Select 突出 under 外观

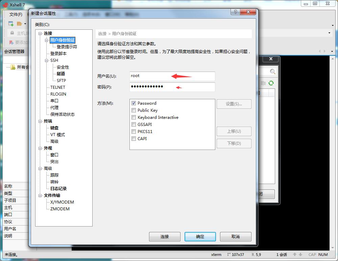pos(54,161)
